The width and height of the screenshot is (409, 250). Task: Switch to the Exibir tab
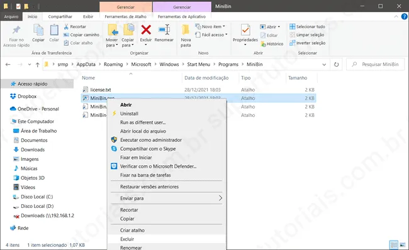point(88,16)
